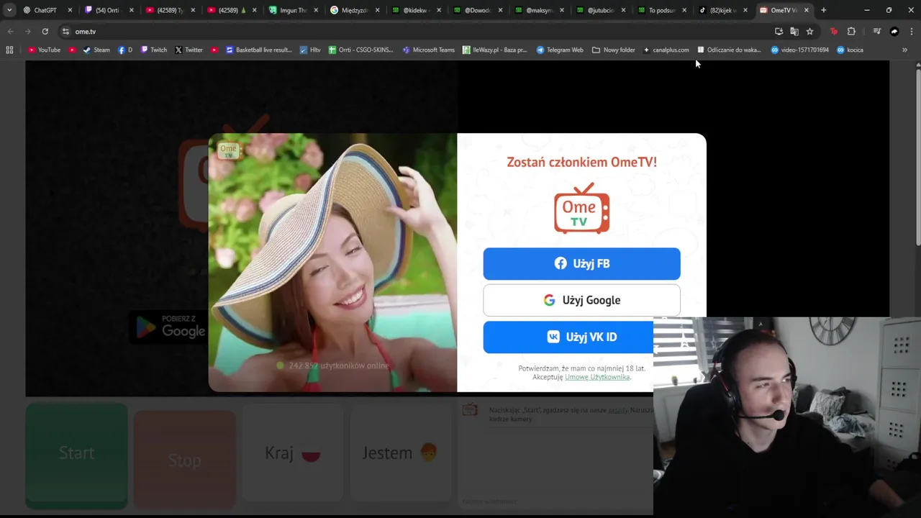921x518 pixels.
Task: Switch to the (54) Orrti Twitch tab
Action: click(108, 10)
